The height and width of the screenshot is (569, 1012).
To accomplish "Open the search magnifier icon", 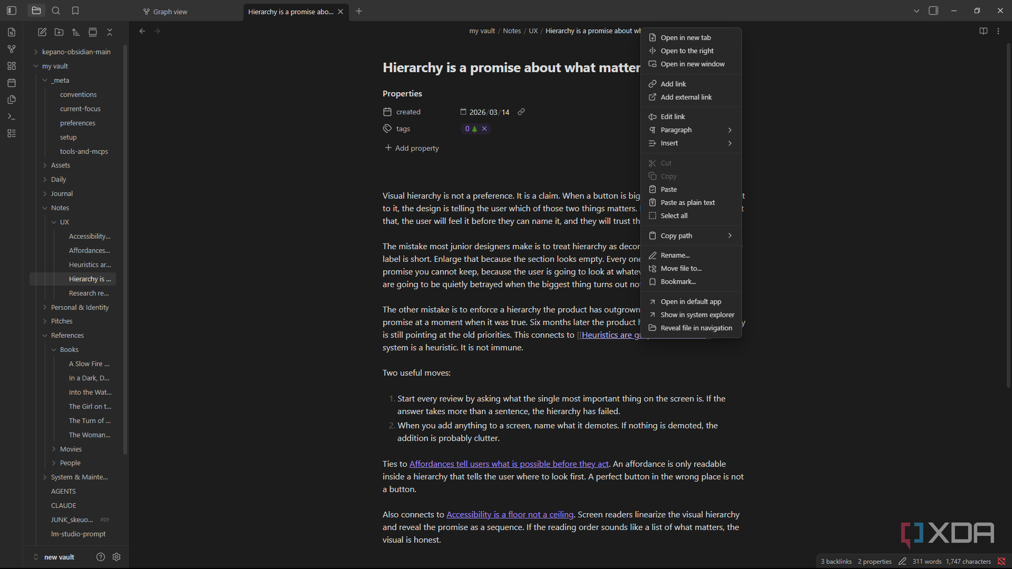I will tap(56, 11).
